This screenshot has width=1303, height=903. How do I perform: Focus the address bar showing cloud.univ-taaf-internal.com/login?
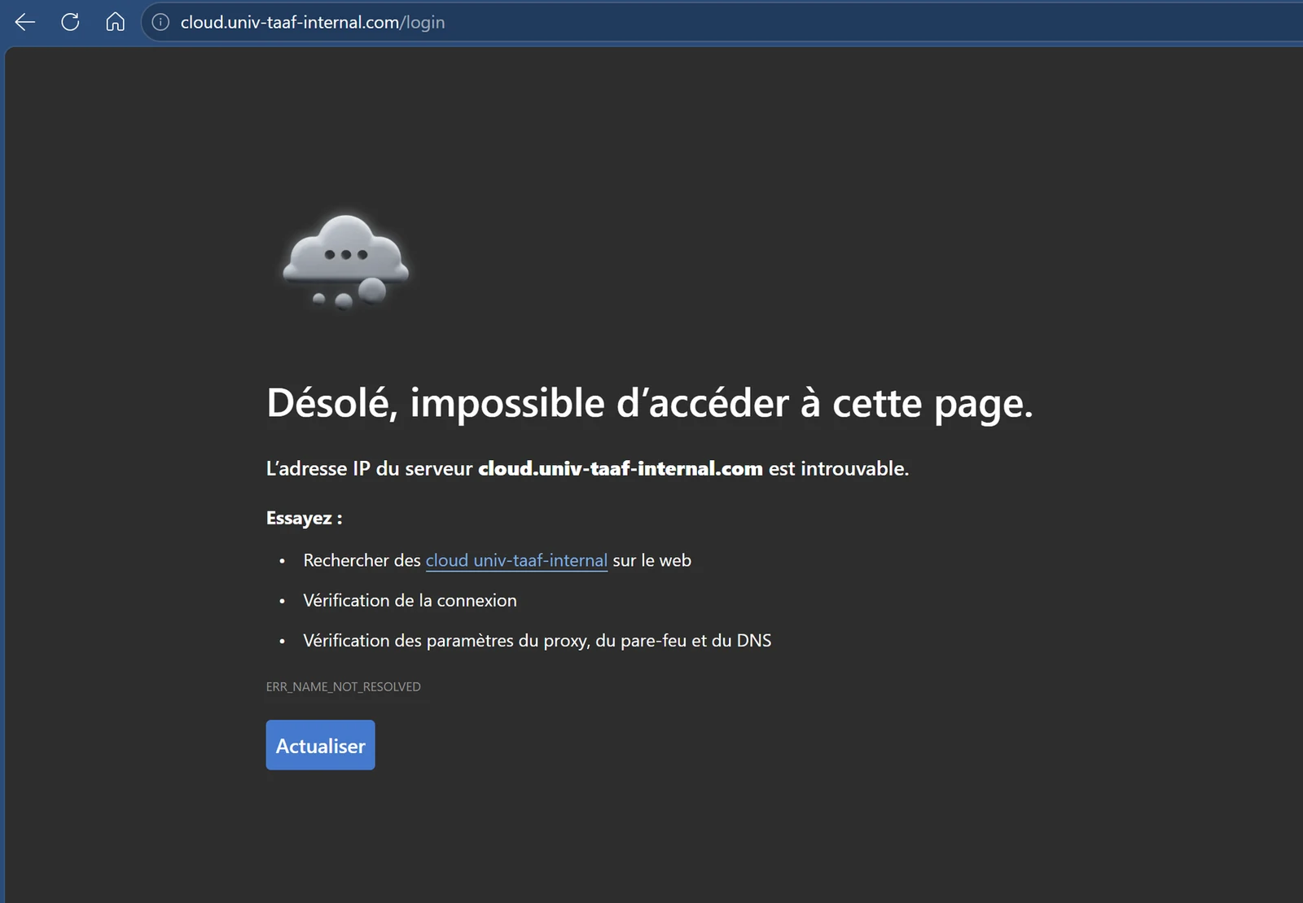coord(722,22)
